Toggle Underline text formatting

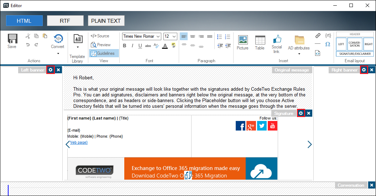140,46
